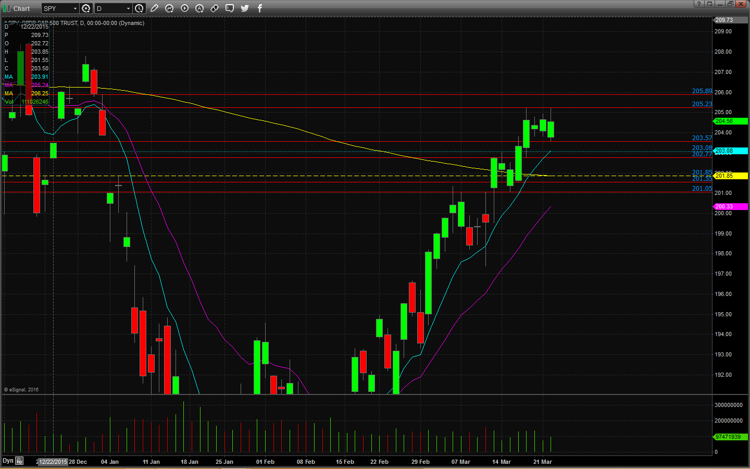Click the magenta 200.33 MA marker

point(730,206)
